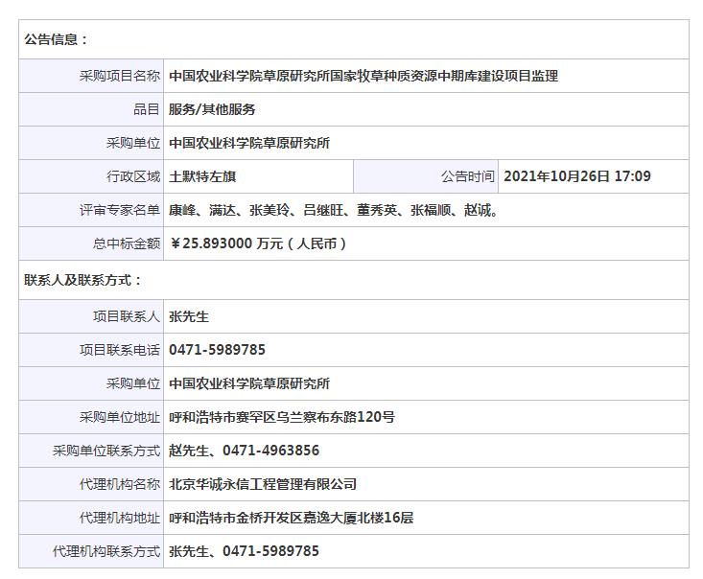Click the agency contact 张先生、0471-5989785
The image size is (703, 579).
click(244, 551)
